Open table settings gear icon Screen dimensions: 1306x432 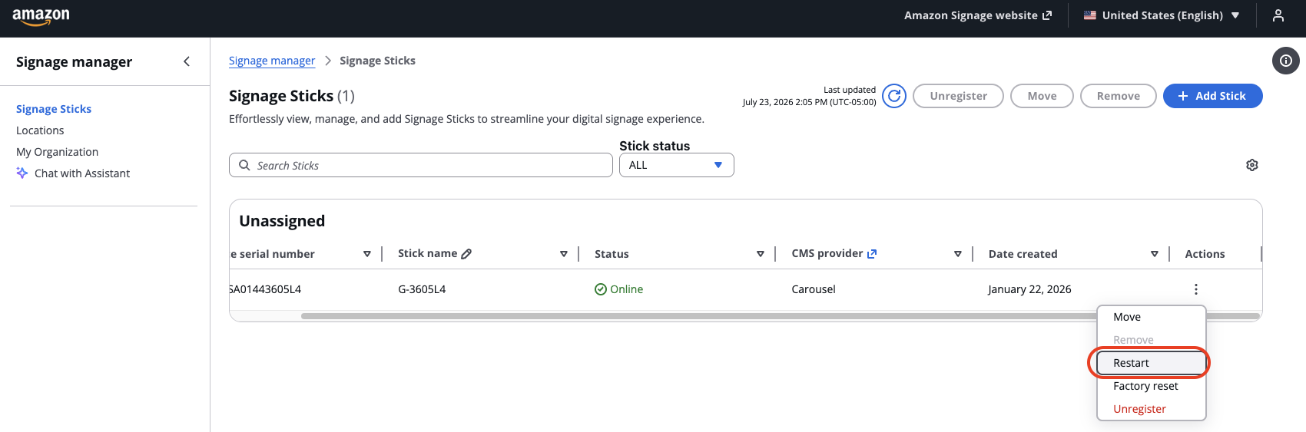pos(1251,165)
